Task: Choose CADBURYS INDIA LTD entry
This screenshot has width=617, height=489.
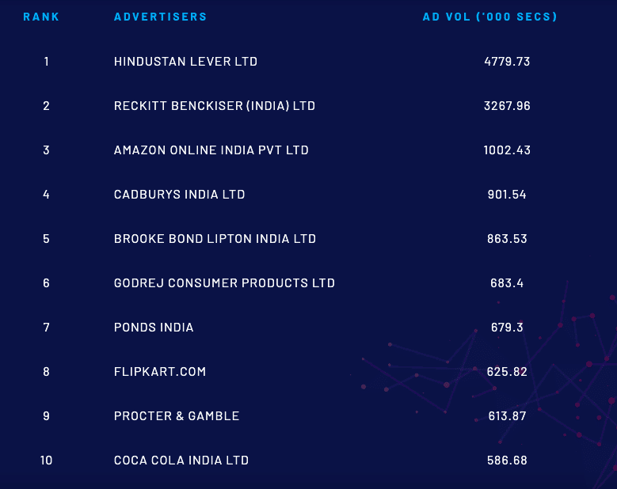Action: click(x=179, y=195)
